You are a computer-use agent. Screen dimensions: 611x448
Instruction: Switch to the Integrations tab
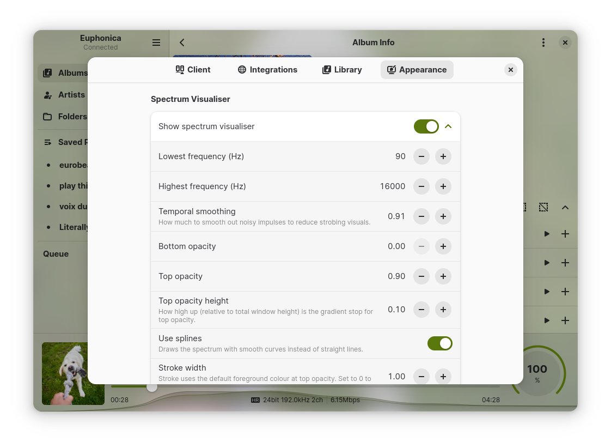[267, 69]
